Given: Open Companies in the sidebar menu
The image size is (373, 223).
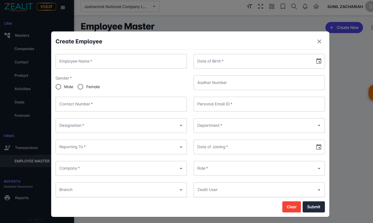Looking at the screenshot, I should pos(24,49).
